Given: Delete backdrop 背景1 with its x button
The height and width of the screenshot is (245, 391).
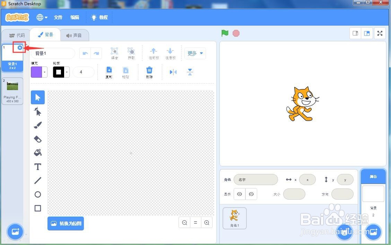Looking at the screenshot, I should tap(20, 48).
